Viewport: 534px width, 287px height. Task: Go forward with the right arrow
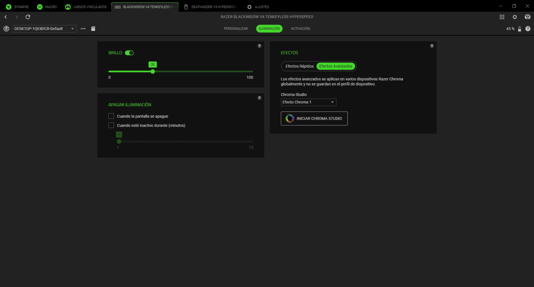(x=17, y=17)
